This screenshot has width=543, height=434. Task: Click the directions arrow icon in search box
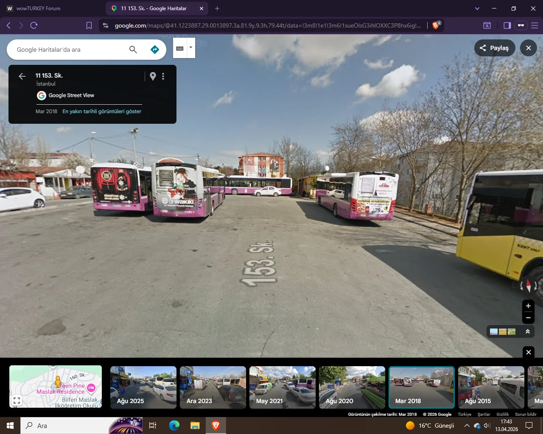(x=155, y=50)
